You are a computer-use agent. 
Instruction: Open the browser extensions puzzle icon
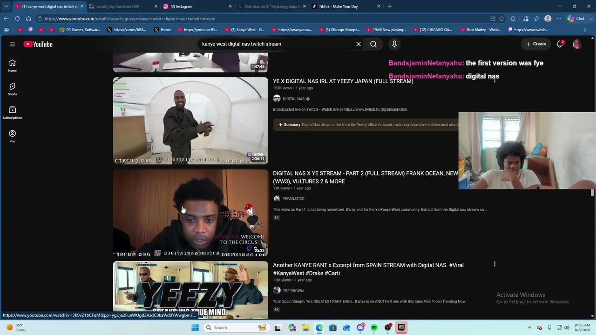tap(513, 19)
